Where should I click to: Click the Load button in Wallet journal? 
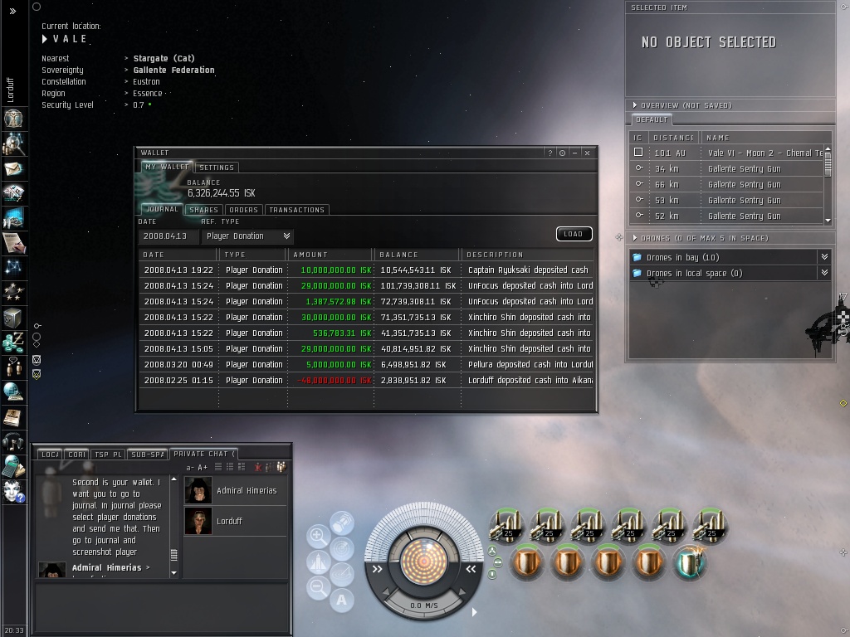coord(574,234)
